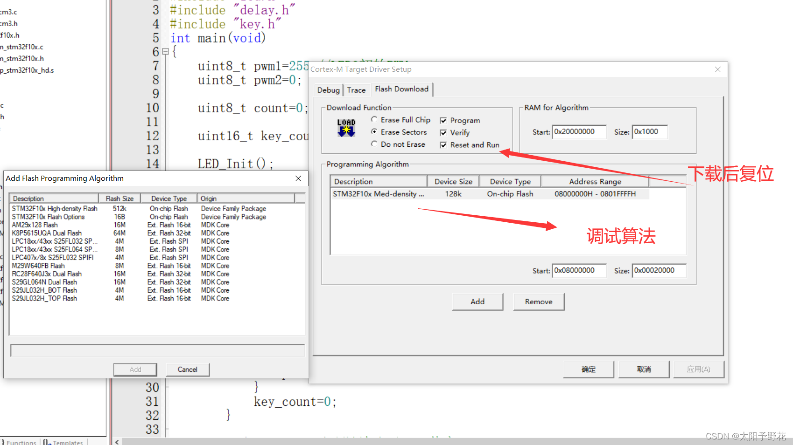Open the Functions tab at bottom

[x=19, y=442]
